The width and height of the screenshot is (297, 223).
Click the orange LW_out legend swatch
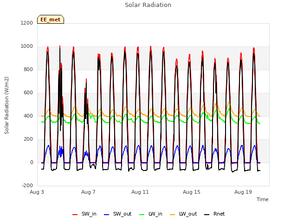click(173, 215)
